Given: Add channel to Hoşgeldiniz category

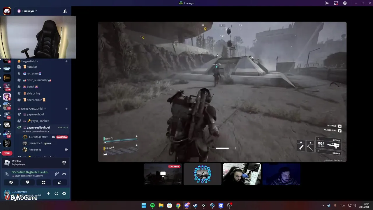Looking at the screenshot, I should tap(66, 61).
